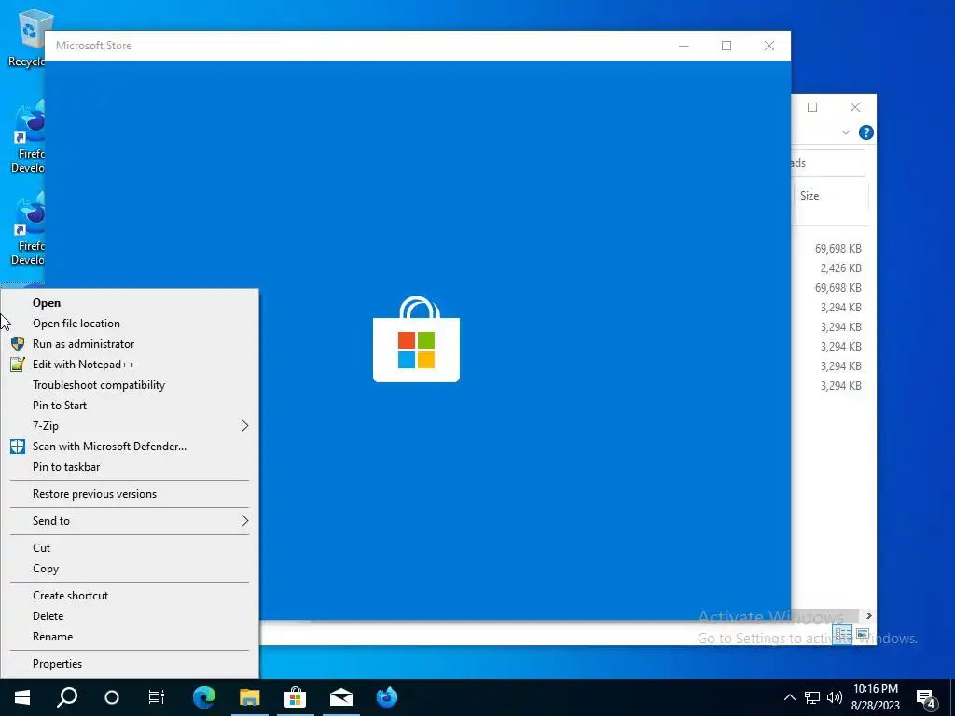Choose Pin to taskbar
This screenshot has height=716, width=955.
pyautogui.click(x=66, y=467)
